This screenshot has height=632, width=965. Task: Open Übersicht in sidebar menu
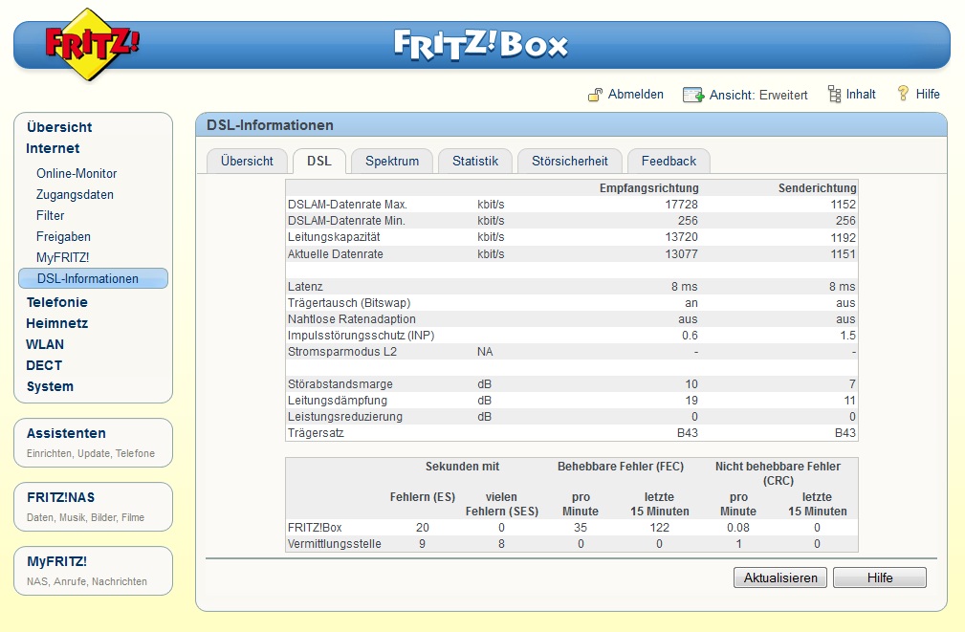59,127
